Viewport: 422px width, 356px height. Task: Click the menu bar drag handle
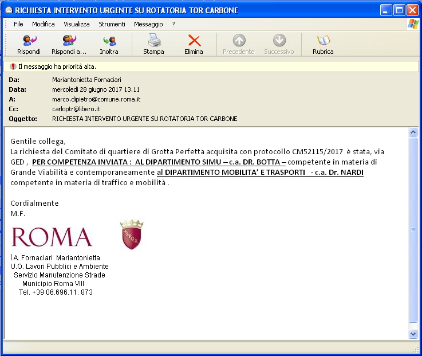click(x=6, y=24)
